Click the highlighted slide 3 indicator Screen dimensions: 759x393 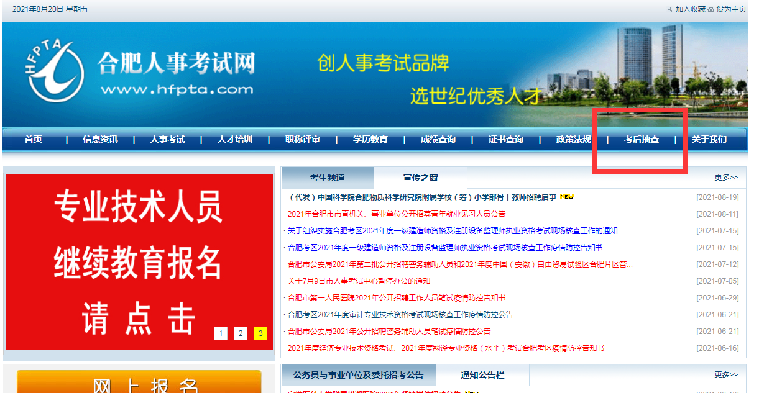(260, 333)
